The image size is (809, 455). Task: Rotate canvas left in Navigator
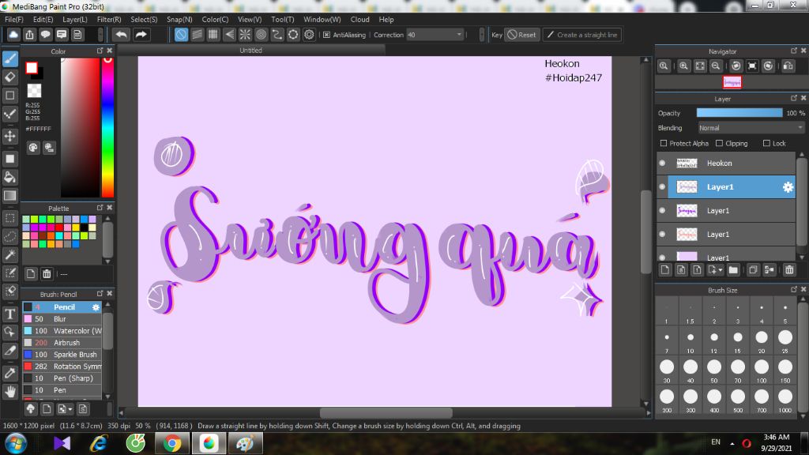(736, 66)
